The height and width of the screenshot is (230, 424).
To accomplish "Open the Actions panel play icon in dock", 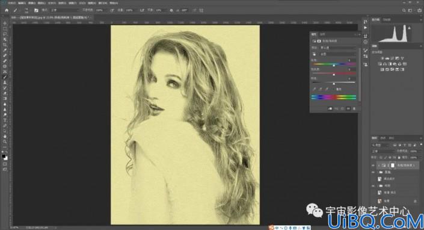I will (365, 28).
